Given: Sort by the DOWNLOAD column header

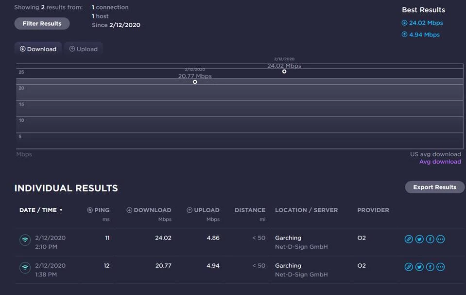Looking at the screenshot, I should pos(149,210).
